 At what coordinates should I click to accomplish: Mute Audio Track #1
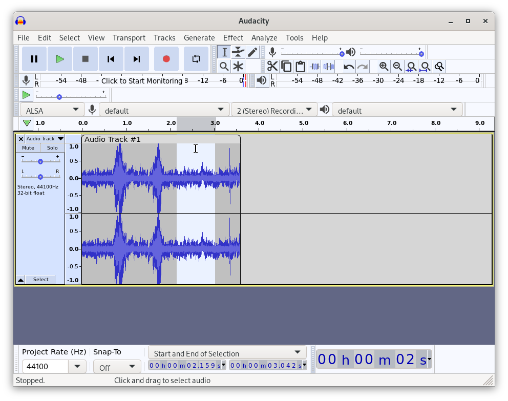pos(28,147)
